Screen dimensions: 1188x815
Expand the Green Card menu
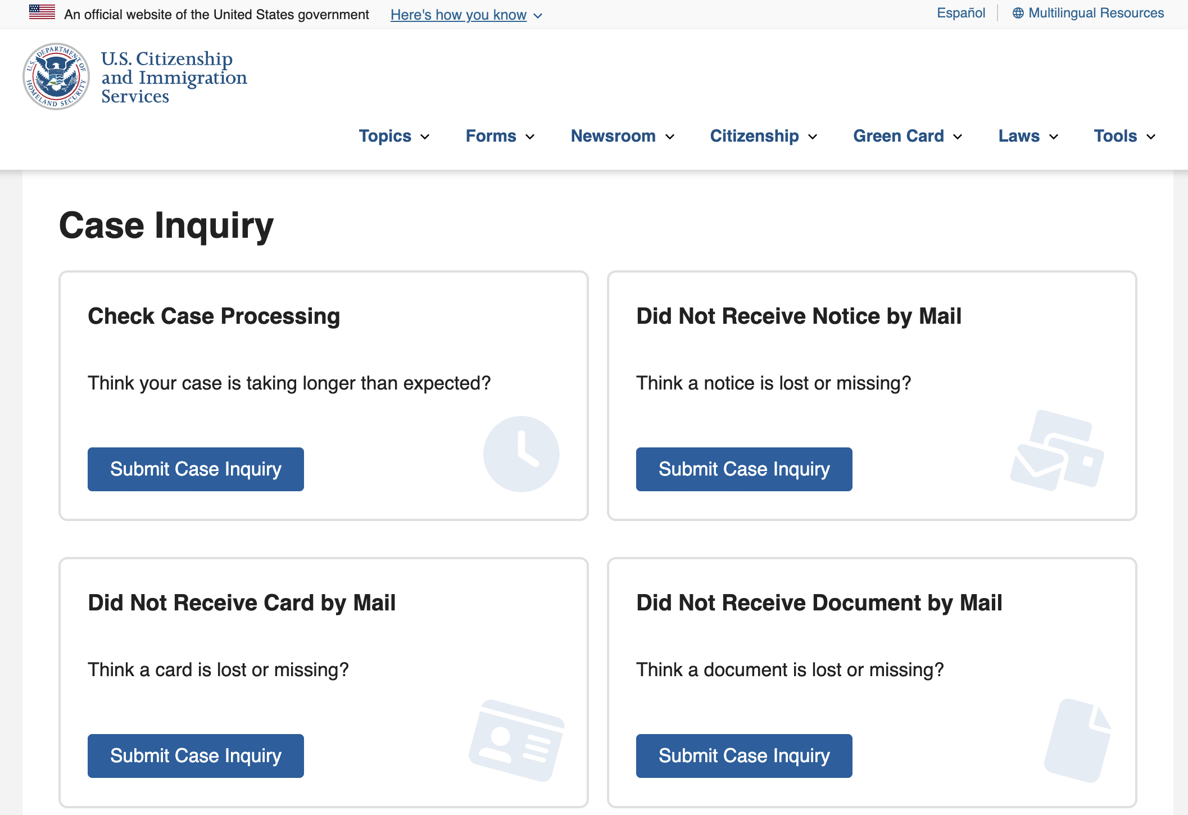908,136
